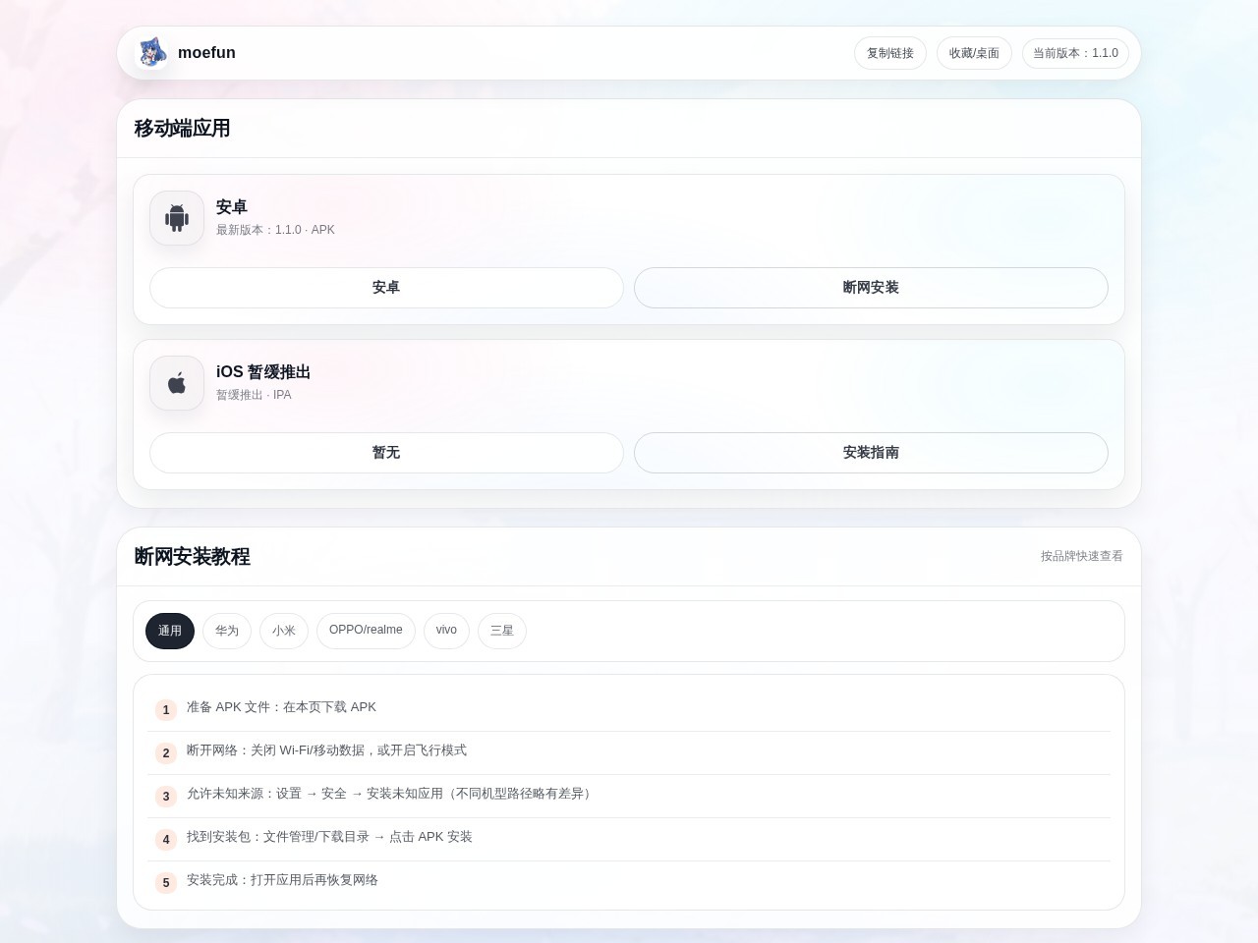Click step number 1 circle badge

[165, 710]
